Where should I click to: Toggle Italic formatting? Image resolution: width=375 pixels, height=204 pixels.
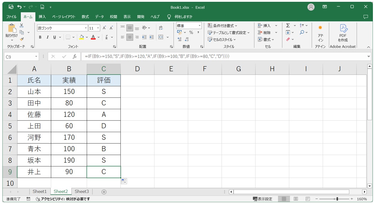coord(47,37)
